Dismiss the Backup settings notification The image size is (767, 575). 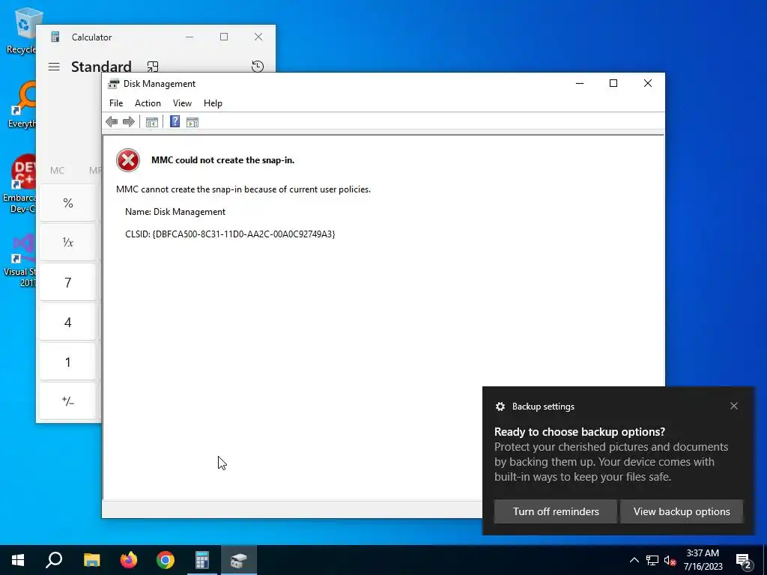click(x=734, y=406)
